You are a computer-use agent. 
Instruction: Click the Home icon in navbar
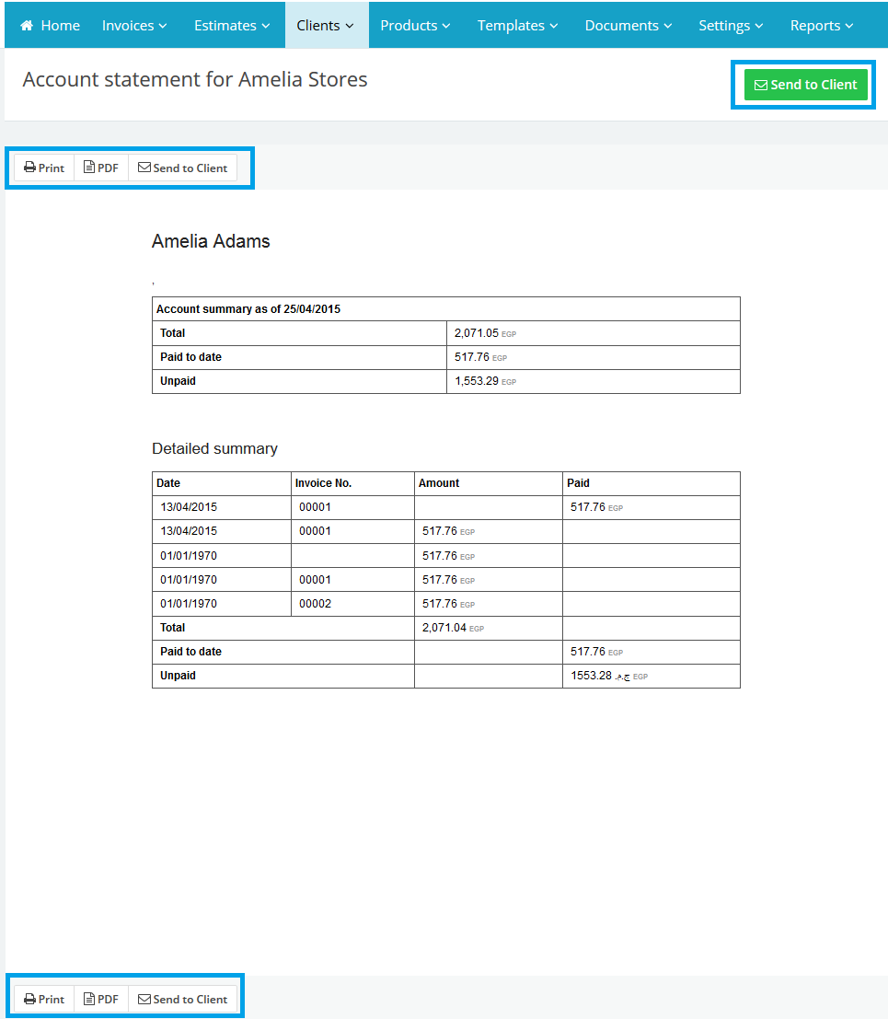(x=27, y=26)
